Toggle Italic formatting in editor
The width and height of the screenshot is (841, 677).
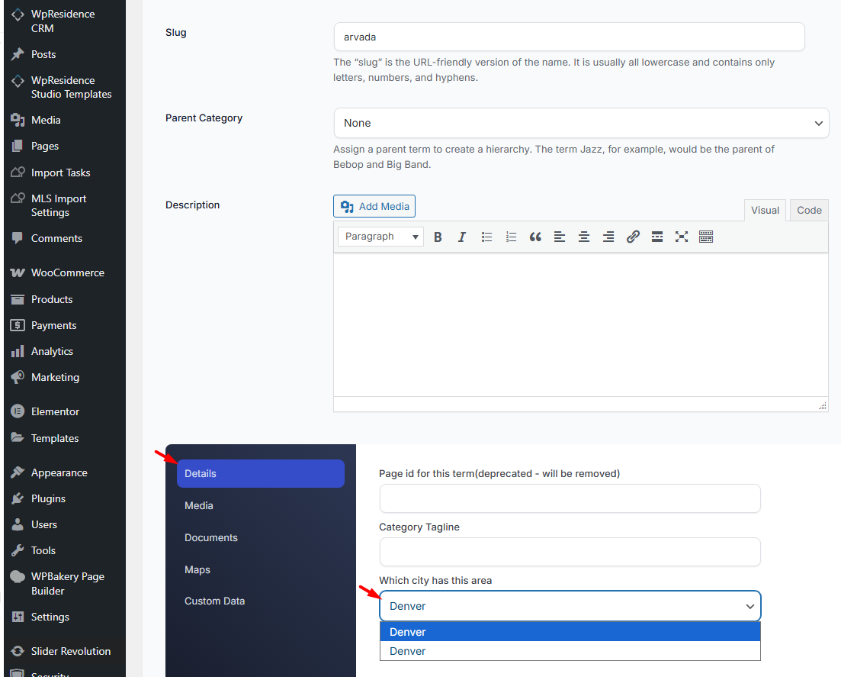[462, 237]
